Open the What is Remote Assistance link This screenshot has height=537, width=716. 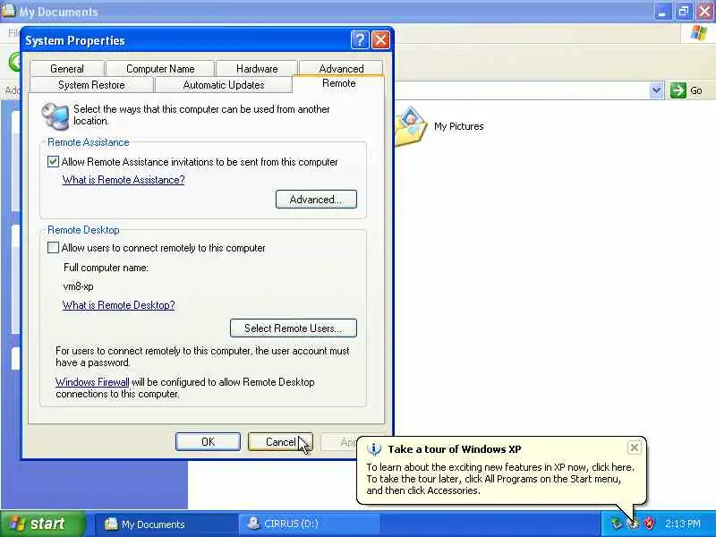(124, 180)
